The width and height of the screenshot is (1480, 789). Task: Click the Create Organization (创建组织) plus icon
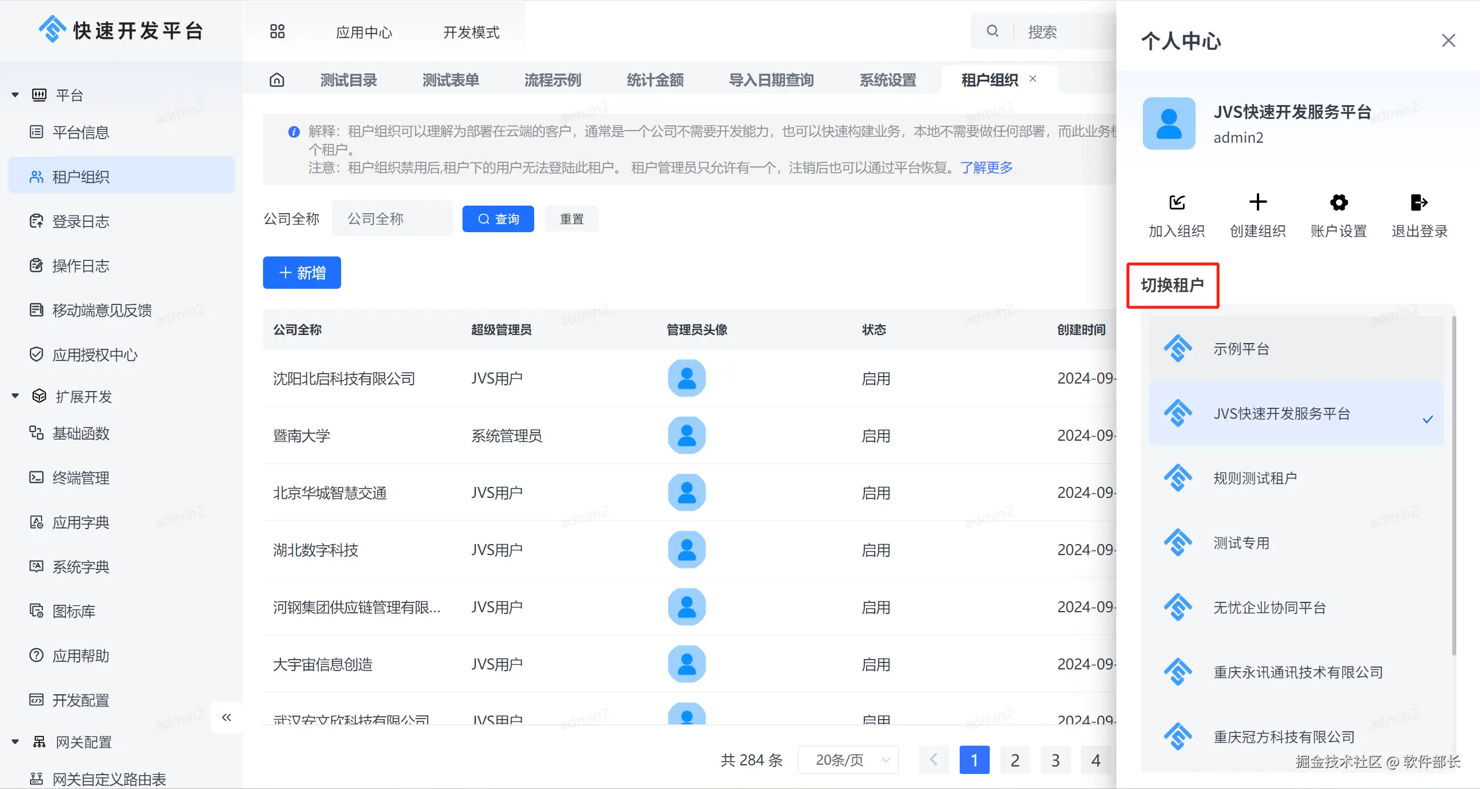click(1257, 203)
